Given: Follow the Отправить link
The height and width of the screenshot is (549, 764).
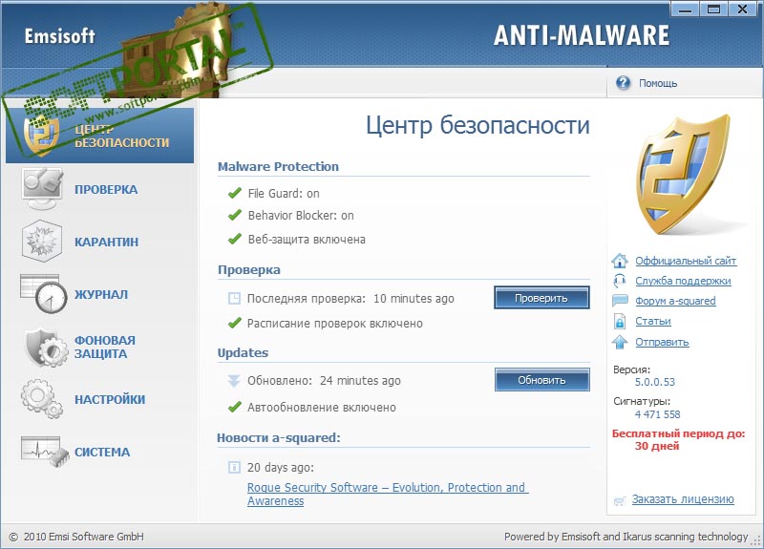Looking at the screenshot, I should click(x=662, y=342).
